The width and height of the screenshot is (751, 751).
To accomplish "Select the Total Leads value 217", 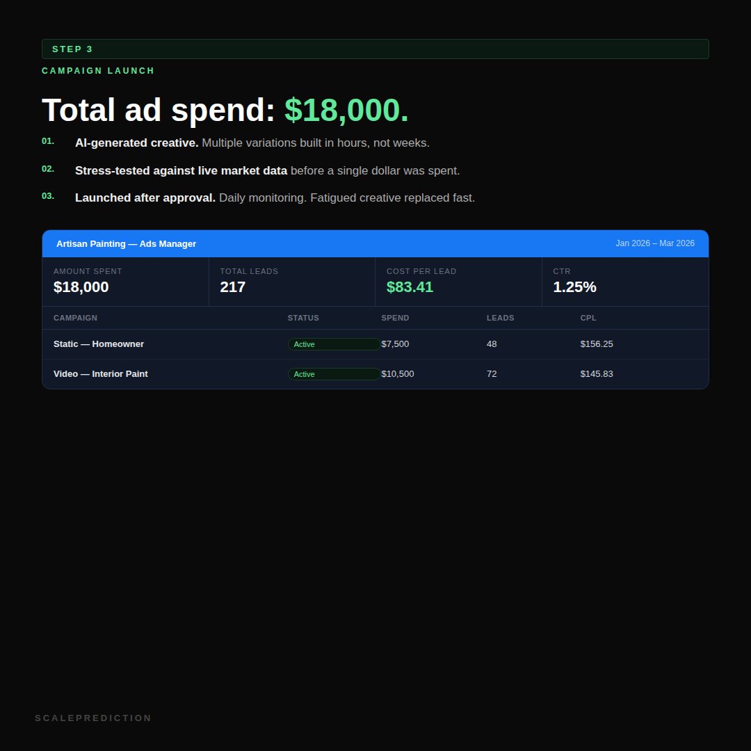I will click(x=233, y=287).
